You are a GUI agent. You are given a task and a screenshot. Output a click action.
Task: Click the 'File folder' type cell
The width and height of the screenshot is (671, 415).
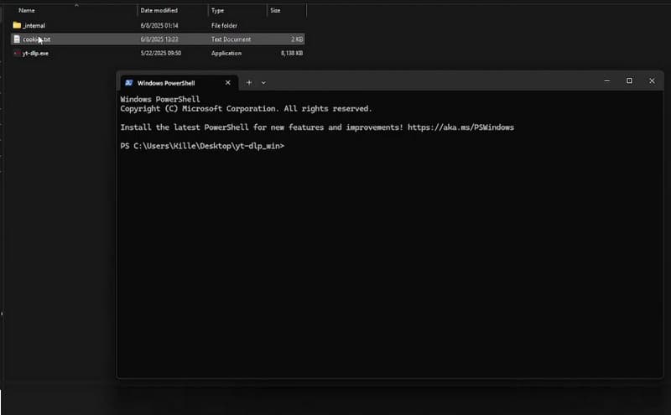click(224, 26)
